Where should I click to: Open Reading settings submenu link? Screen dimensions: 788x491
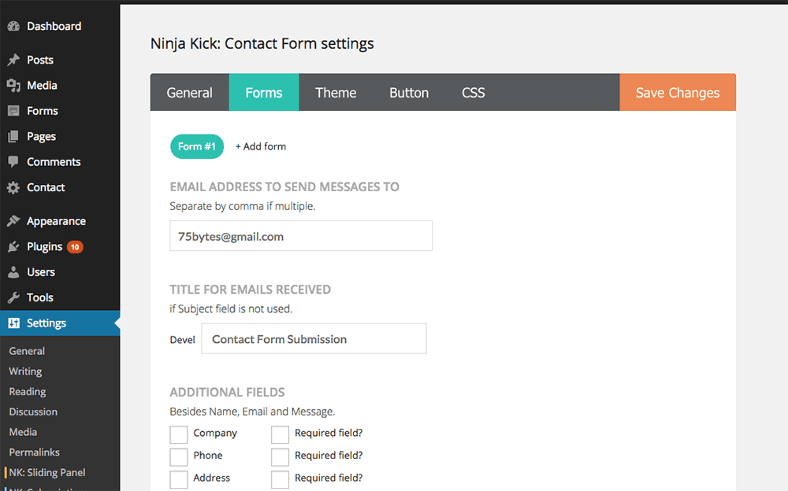[x=27, y=392]
